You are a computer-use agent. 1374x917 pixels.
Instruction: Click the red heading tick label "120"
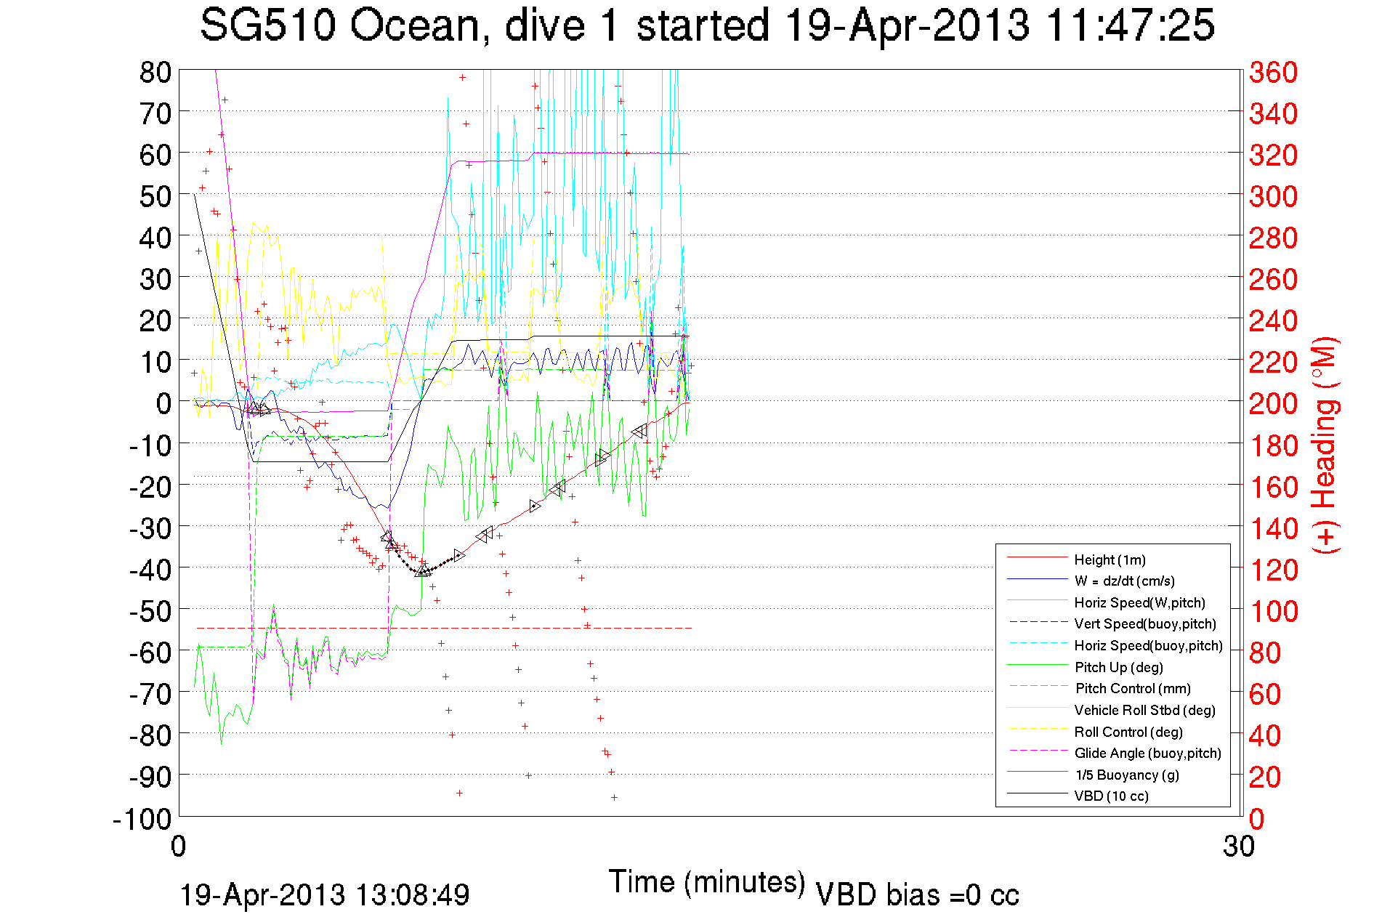(1273, 569)
